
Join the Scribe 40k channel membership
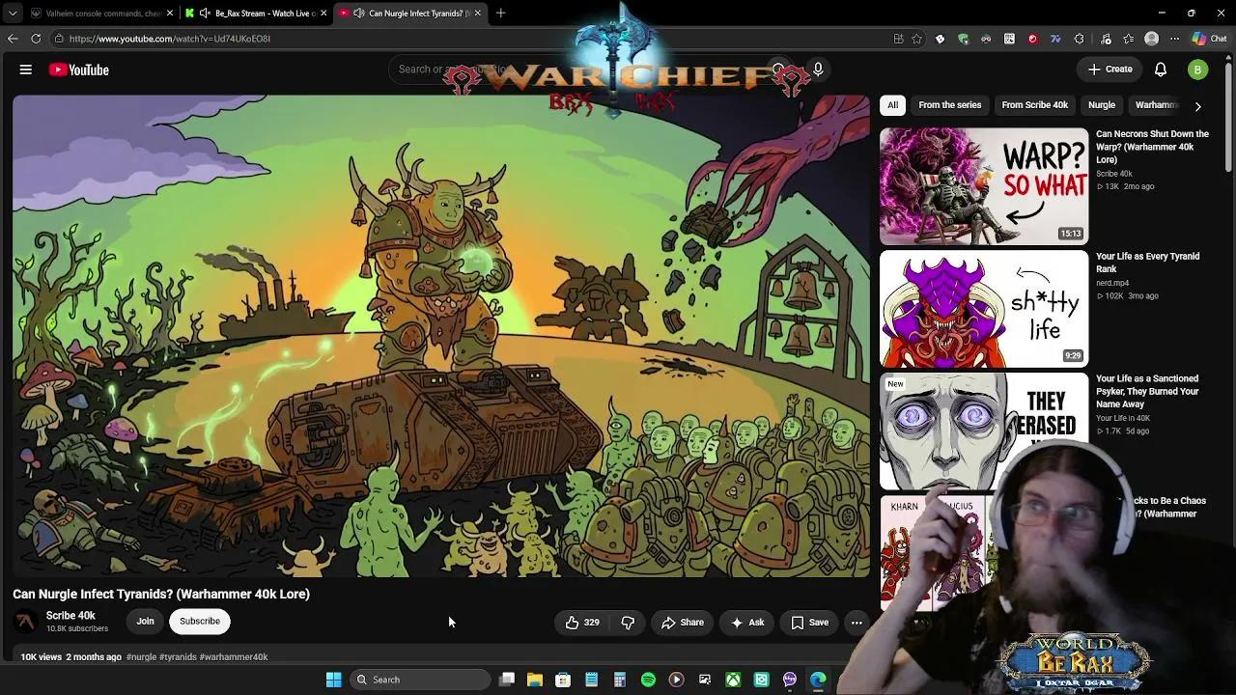point(145,622)
